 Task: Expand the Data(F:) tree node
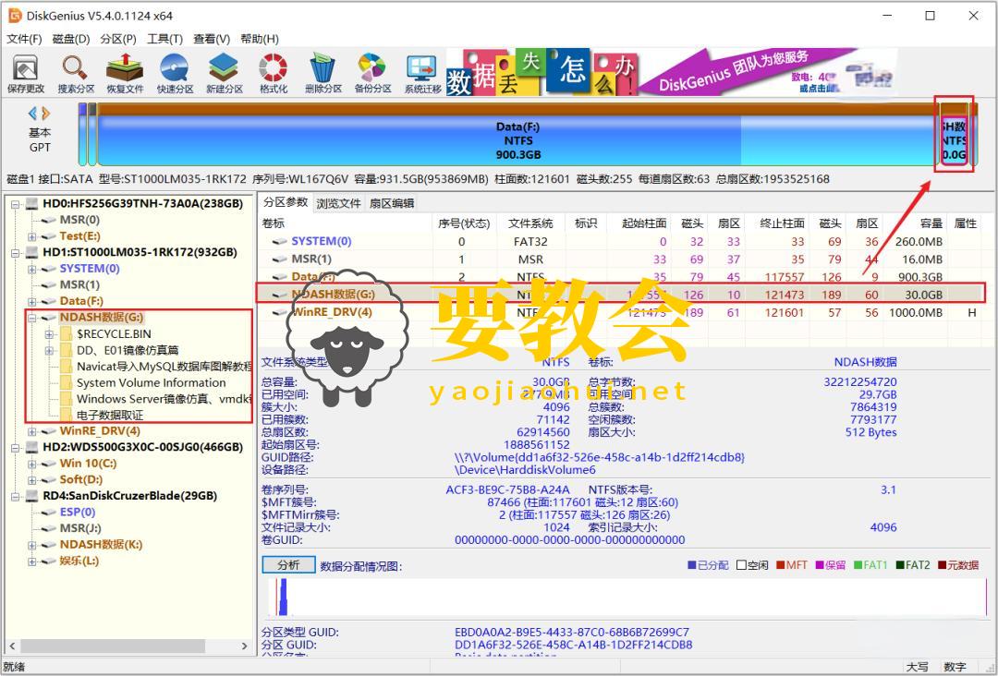(31, 301)
